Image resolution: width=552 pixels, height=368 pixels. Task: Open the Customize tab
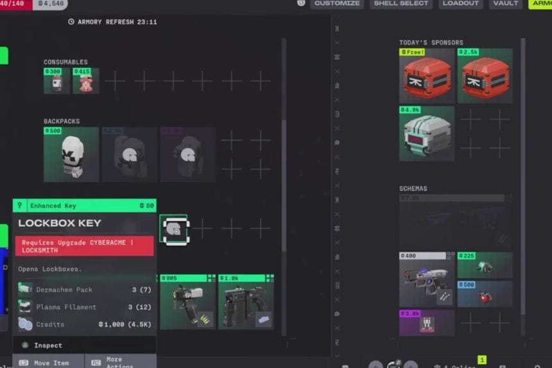[x=337, y=3]
